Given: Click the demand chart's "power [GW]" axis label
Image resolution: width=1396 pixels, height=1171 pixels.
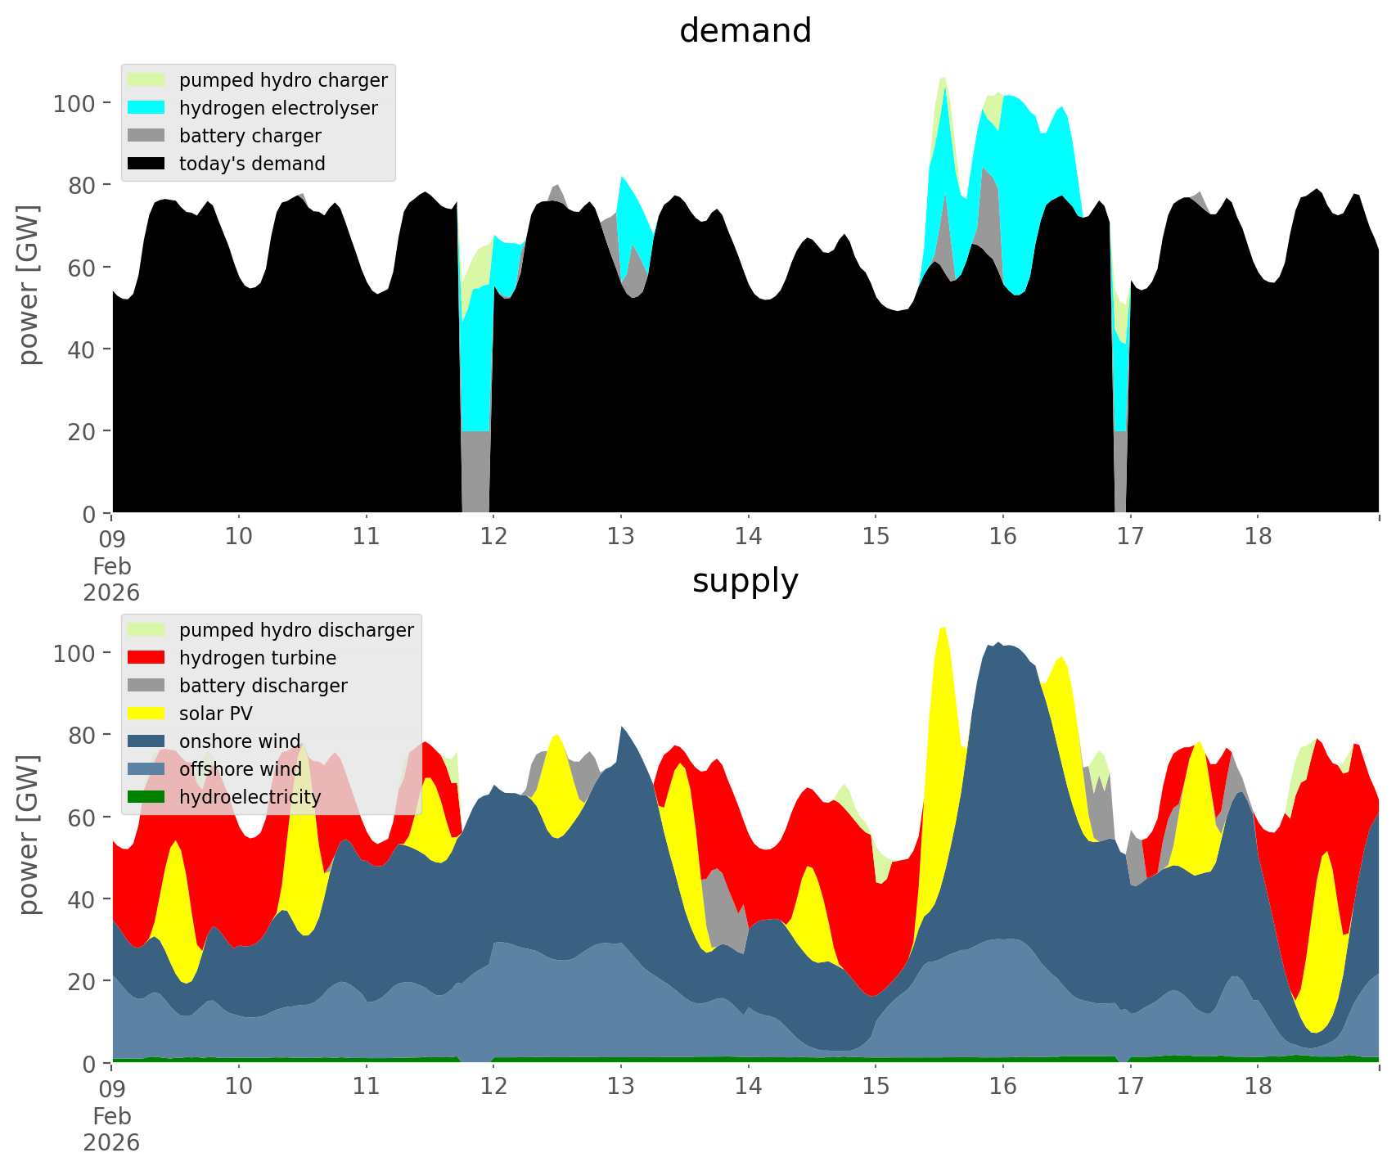Looking at the screenshot, I should click(29, 285).
